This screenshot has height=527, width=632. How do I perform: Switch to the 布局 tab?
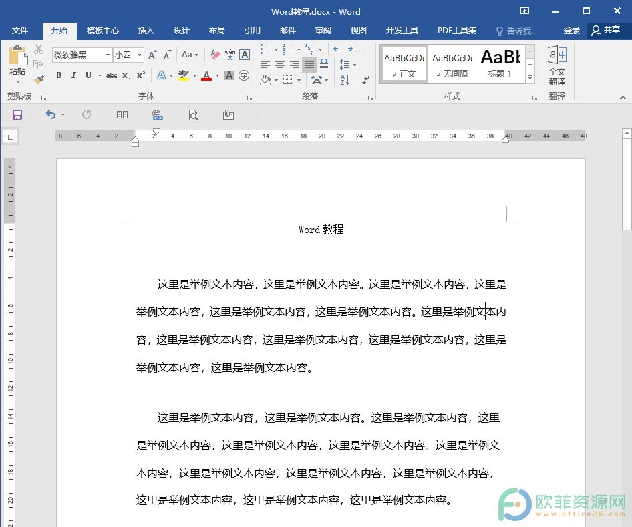(x=217, y=31)
